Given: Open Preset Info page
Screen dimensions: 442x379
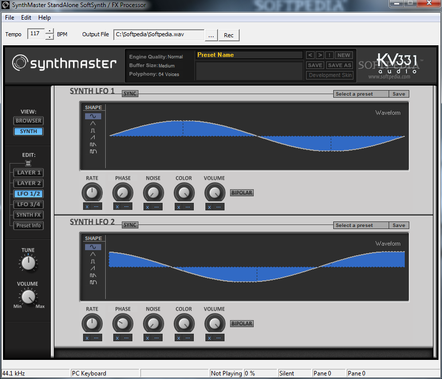Looking at the screenshot, I should pyautogui.click(x=29, y=225).
